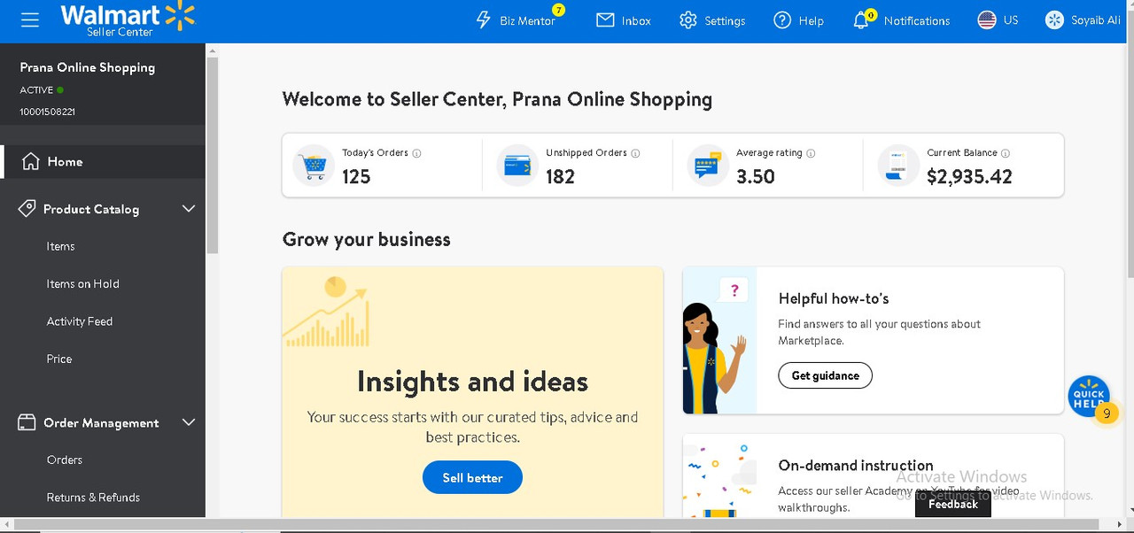
Task: Click info icon next to Average rating
Action: pos(811,153)
